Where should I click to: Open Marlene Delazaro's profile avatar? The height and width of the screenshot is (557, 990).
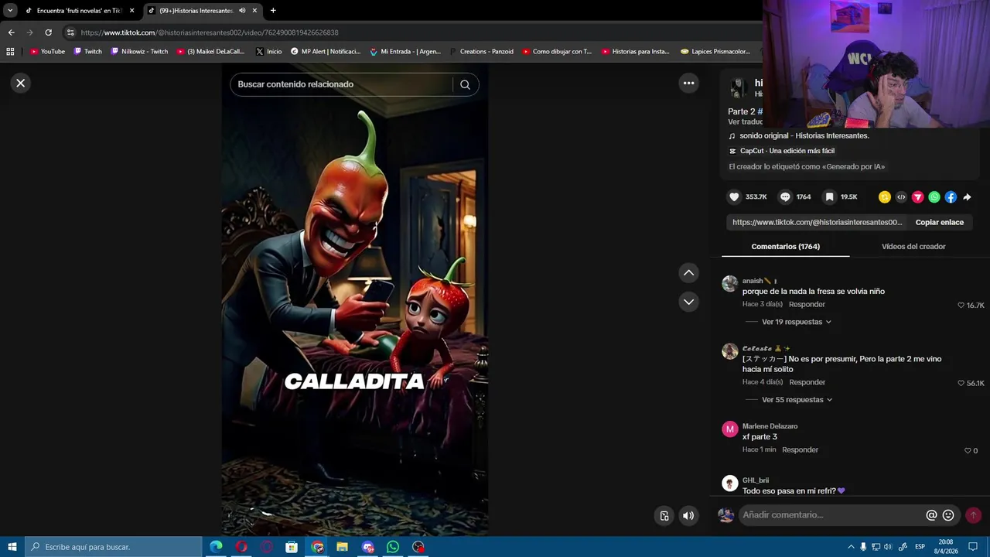click(729, 429)
